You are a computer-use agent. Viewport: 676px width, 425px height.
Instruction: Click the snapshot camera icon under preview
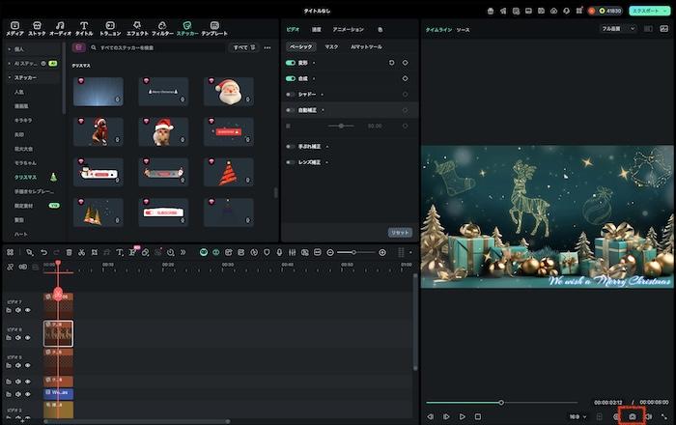pos(633,416)
